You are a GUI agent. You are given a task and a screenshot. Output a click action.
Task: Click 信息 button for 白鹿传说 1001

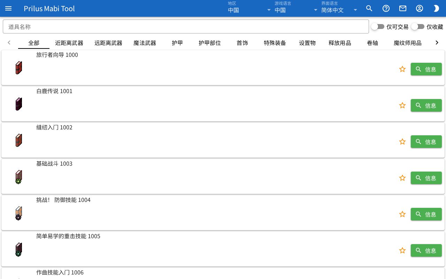pos(426,105)
